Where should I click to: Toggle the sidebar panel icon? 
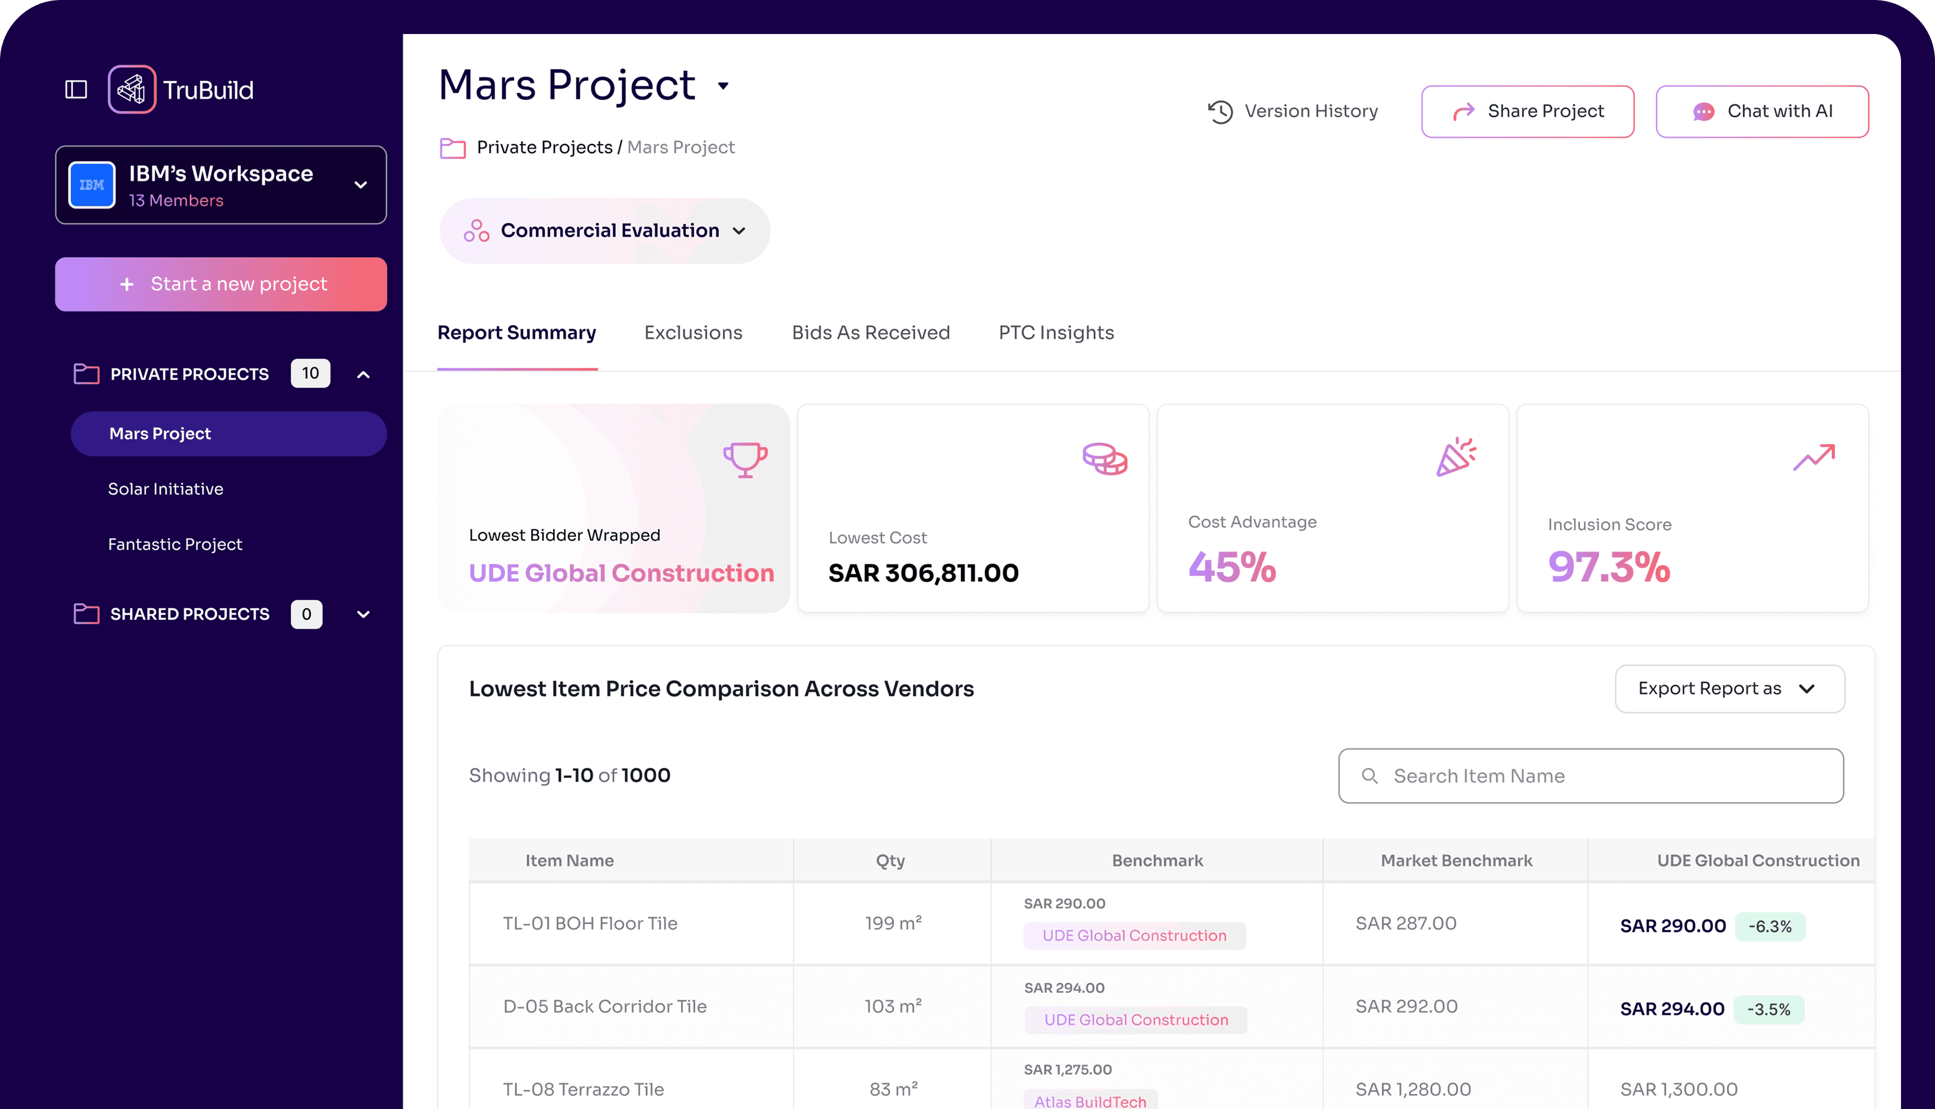76,89
